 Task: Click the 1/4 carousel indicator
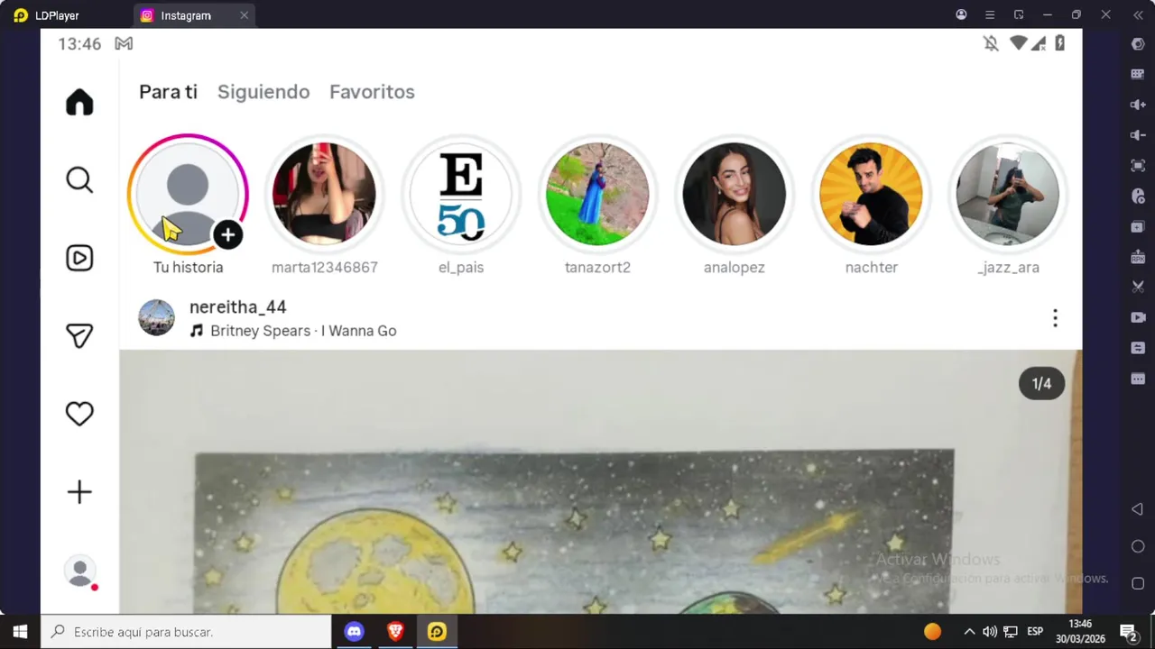click(x=1041, y=384)
